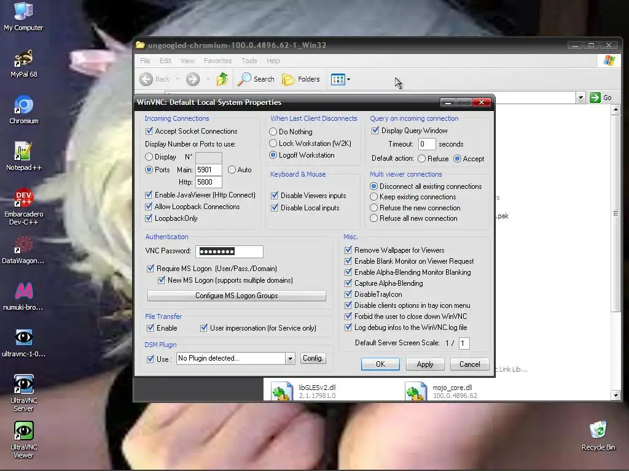Click the Windows flag logo
Screen dimensions: 629x471
(x=609, y=61)
